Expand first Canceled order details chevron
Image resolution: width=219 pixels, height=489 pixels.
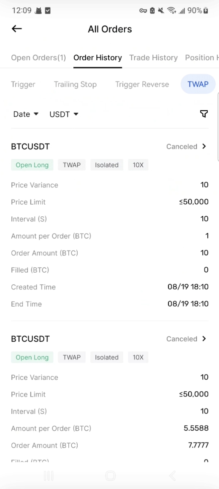coord(204,147)
